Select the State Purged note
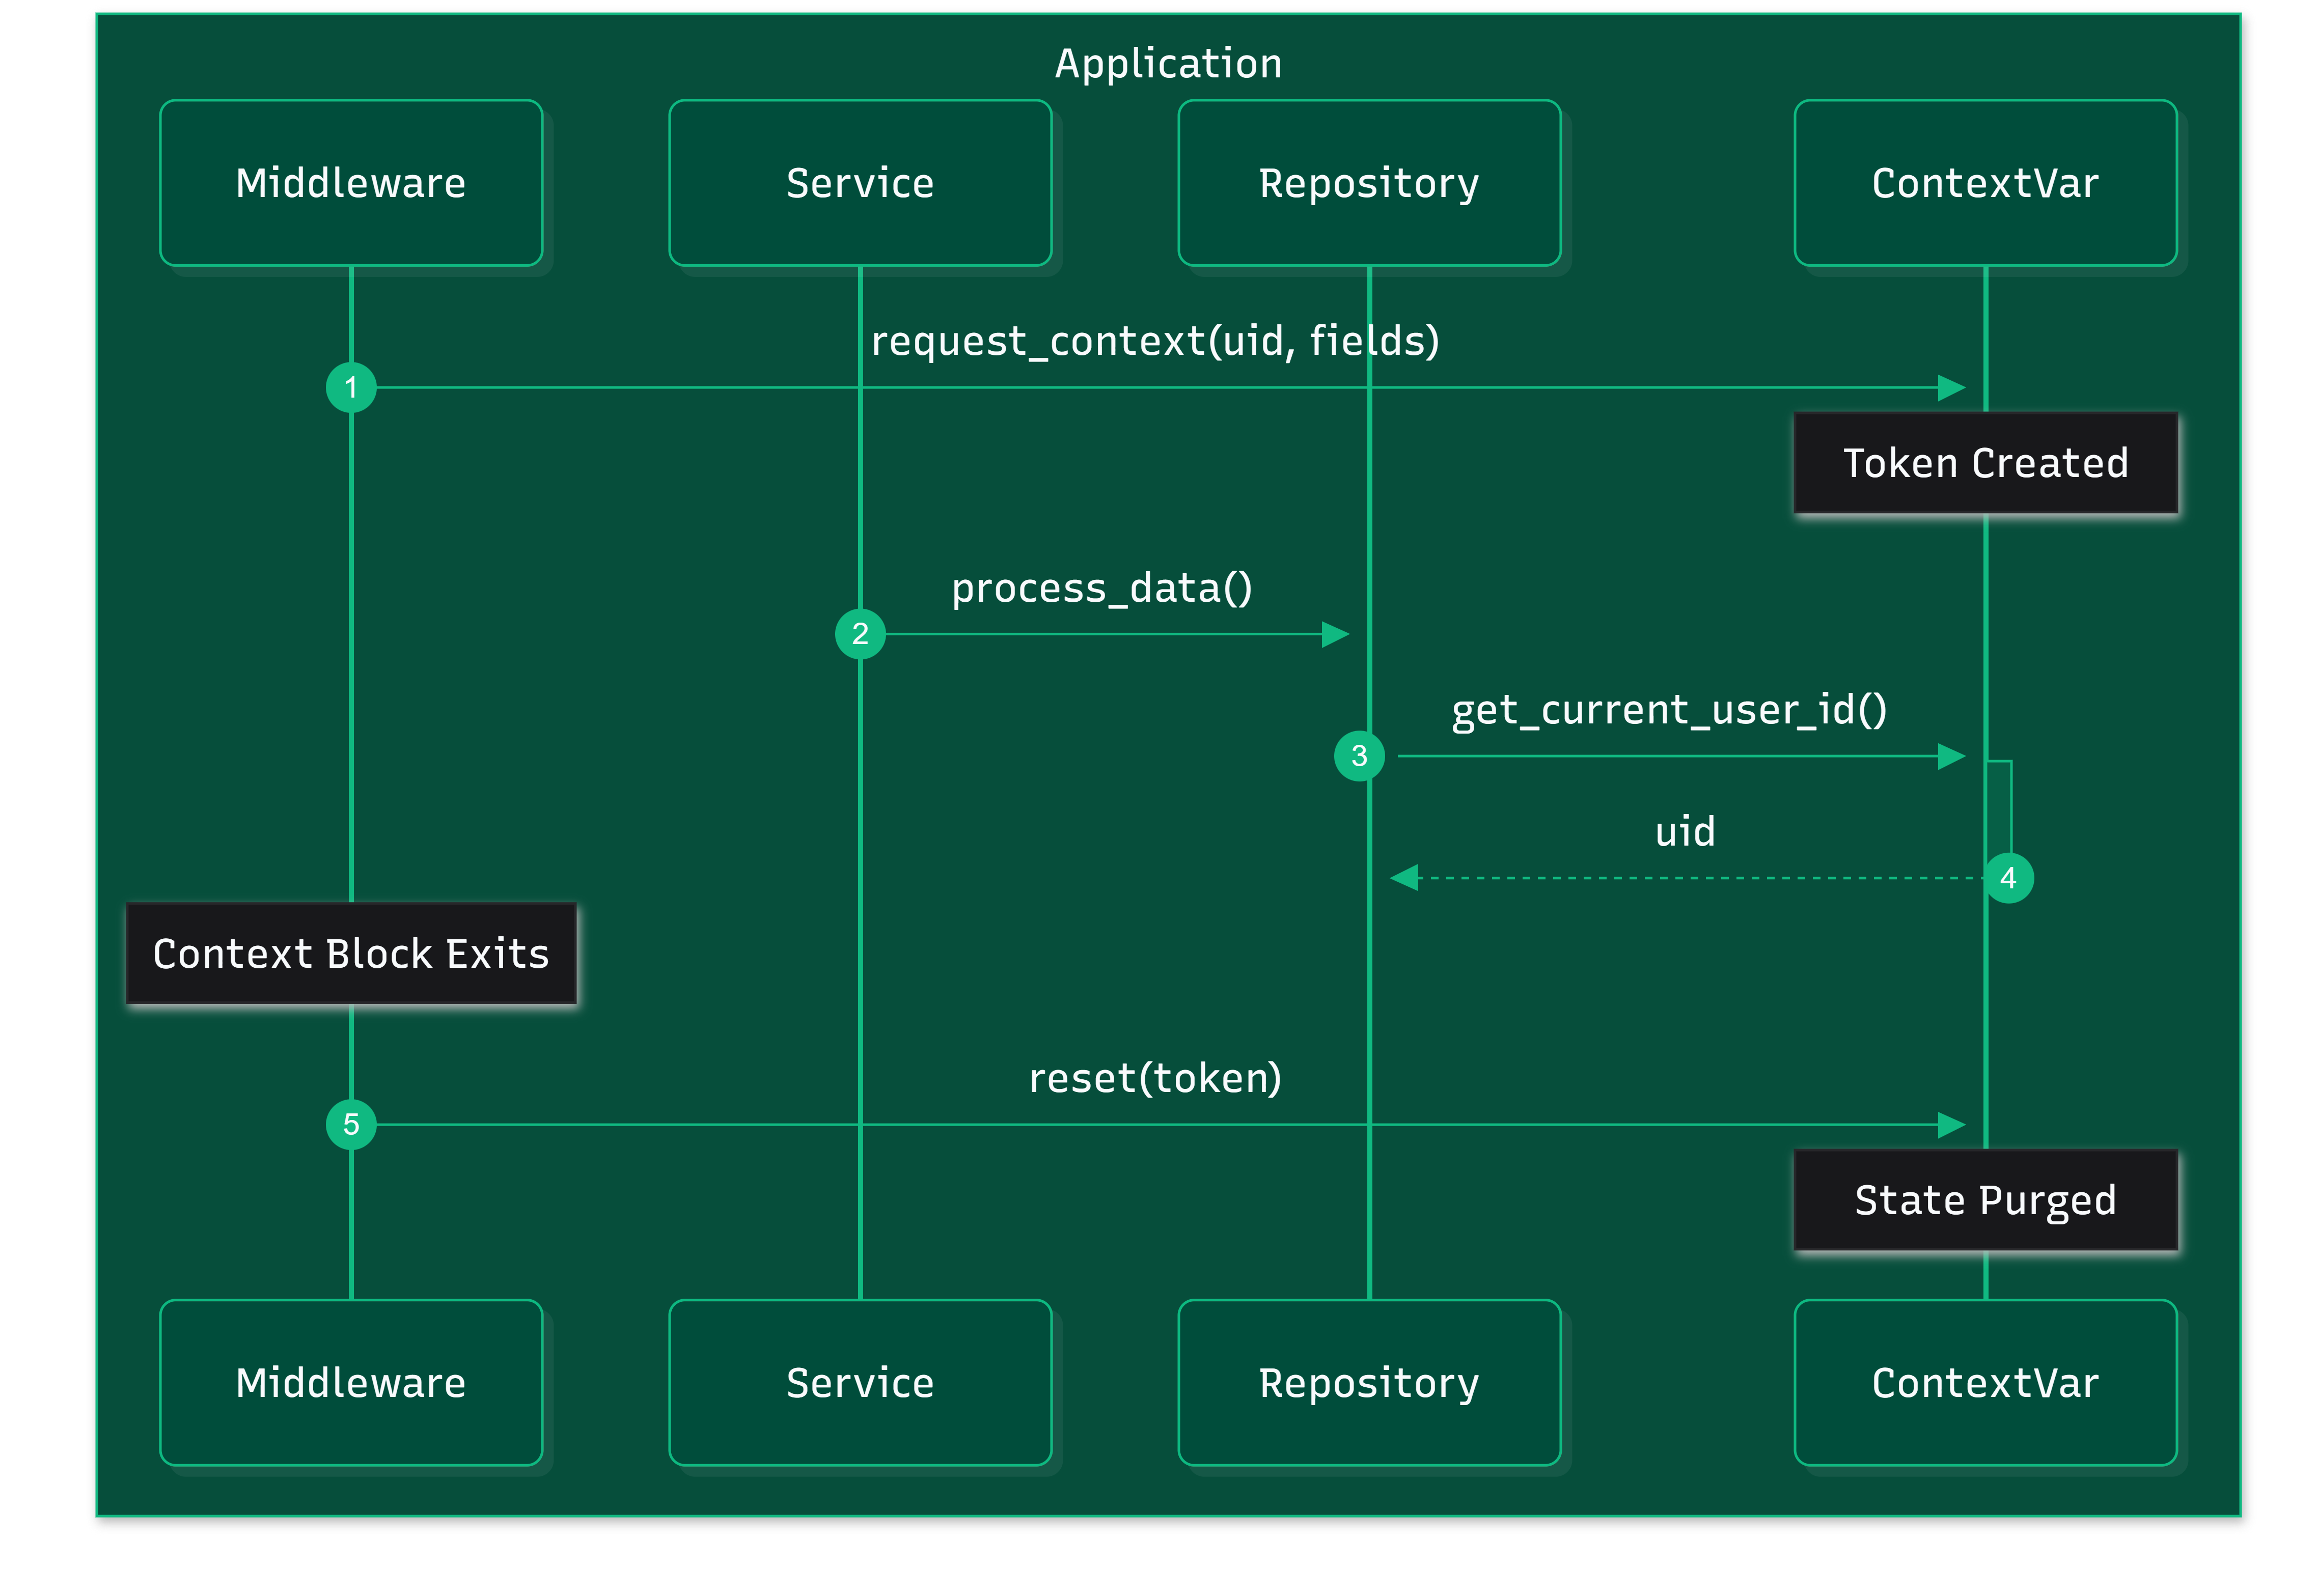This screenshot has height=1596, width=2317. click(x=1985, y=1200)
